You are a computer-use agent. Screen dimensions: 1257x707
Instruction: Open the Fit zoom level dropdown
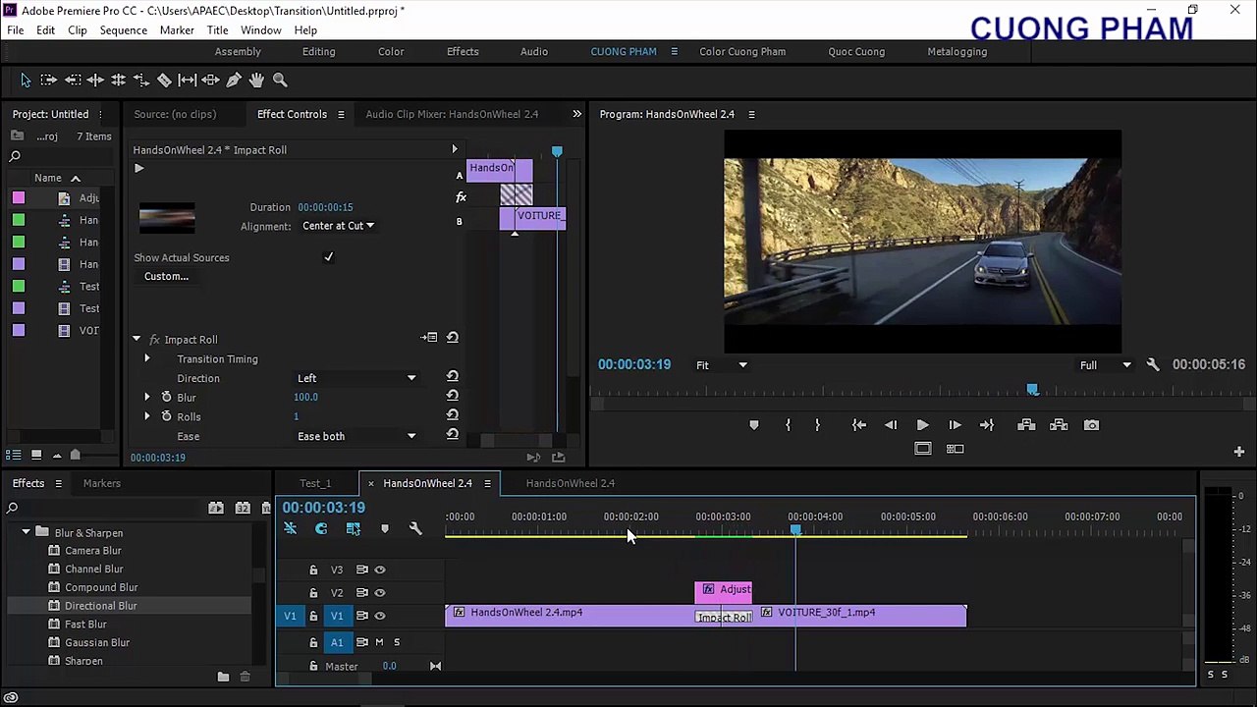point(722,365)
